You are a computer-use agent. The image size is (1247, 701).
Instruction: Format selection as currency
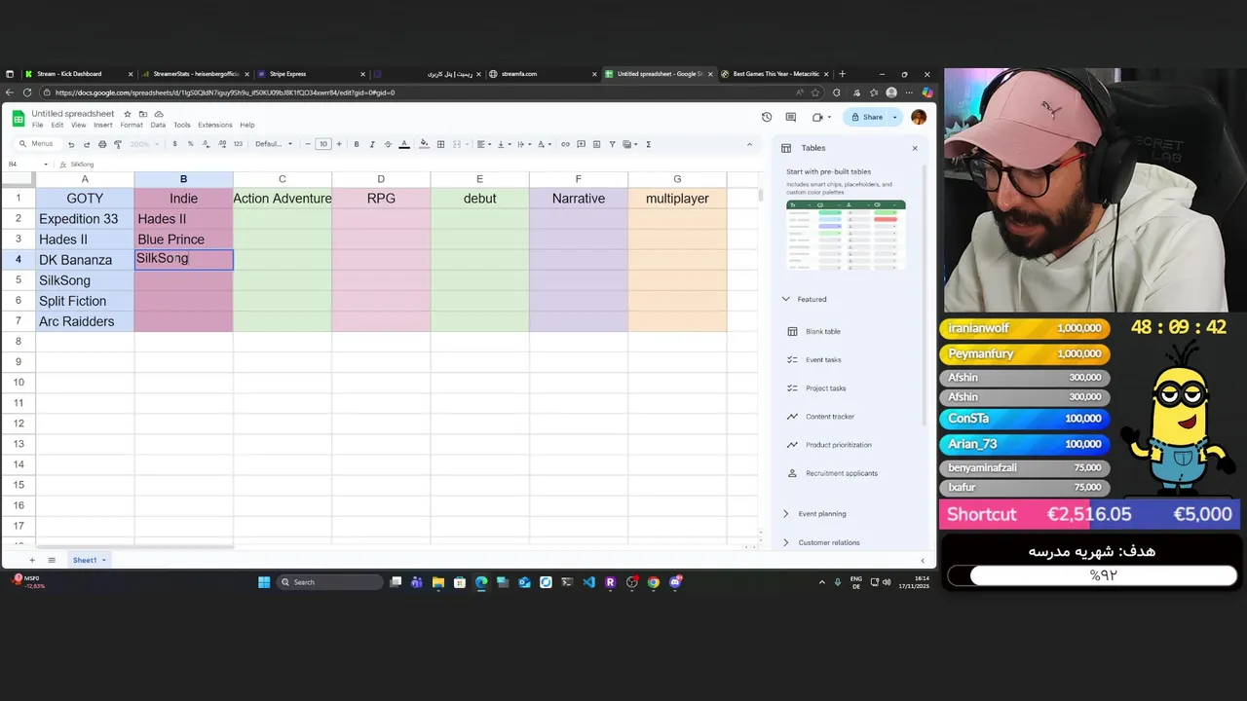click(x=174, y=144)
